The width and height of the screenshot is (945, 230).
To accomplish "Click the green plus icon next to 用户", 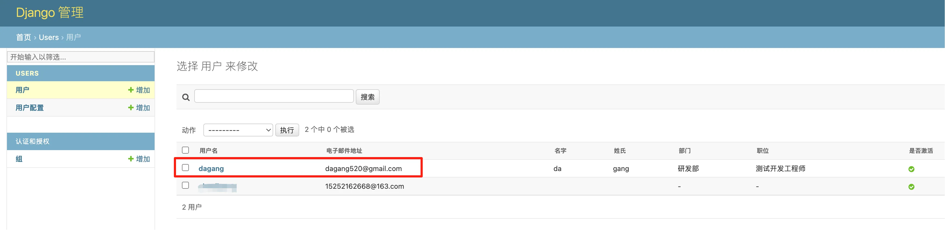I will (x=131, y=90).
